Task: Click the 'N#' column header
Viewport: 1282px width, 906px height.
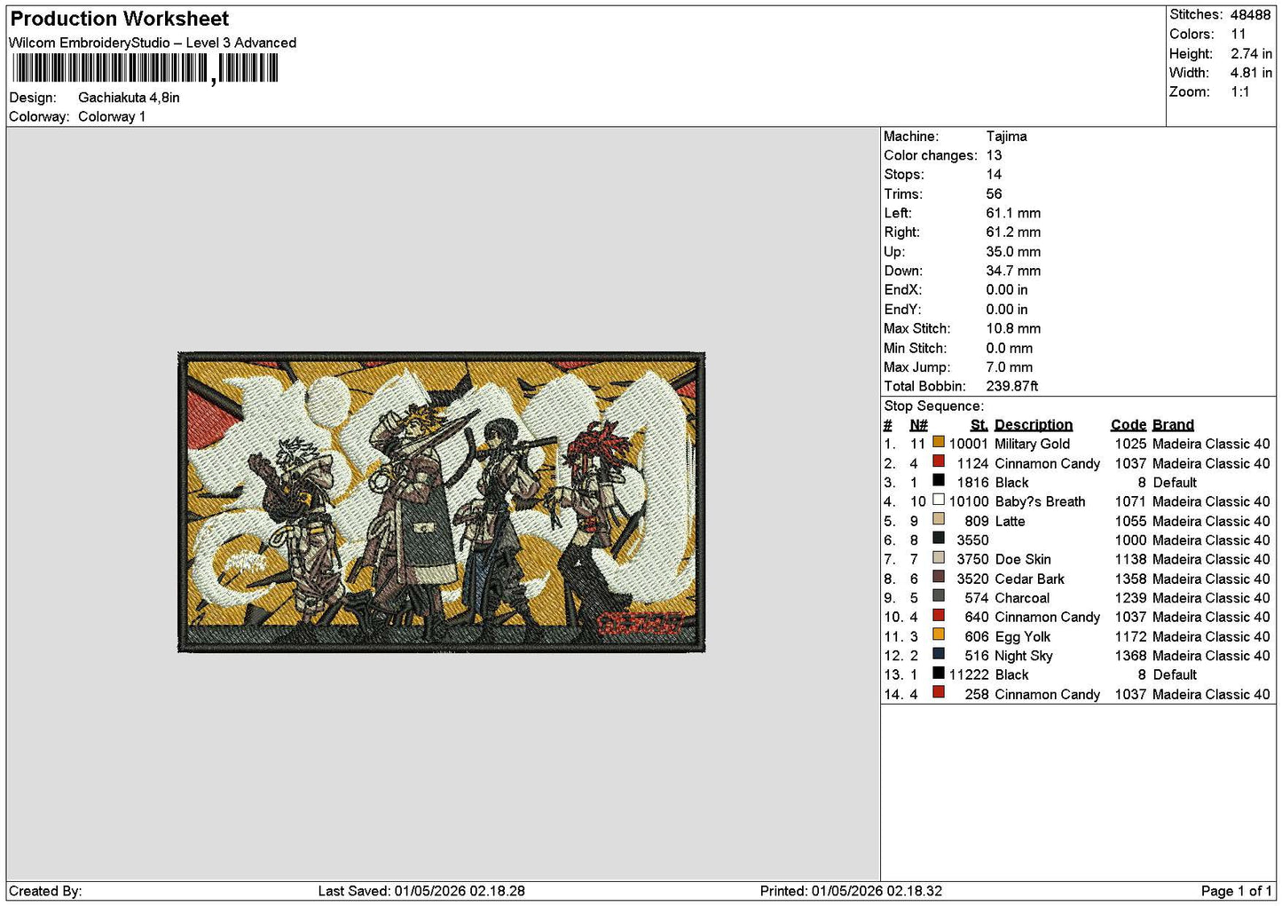Action: (918, 425)
